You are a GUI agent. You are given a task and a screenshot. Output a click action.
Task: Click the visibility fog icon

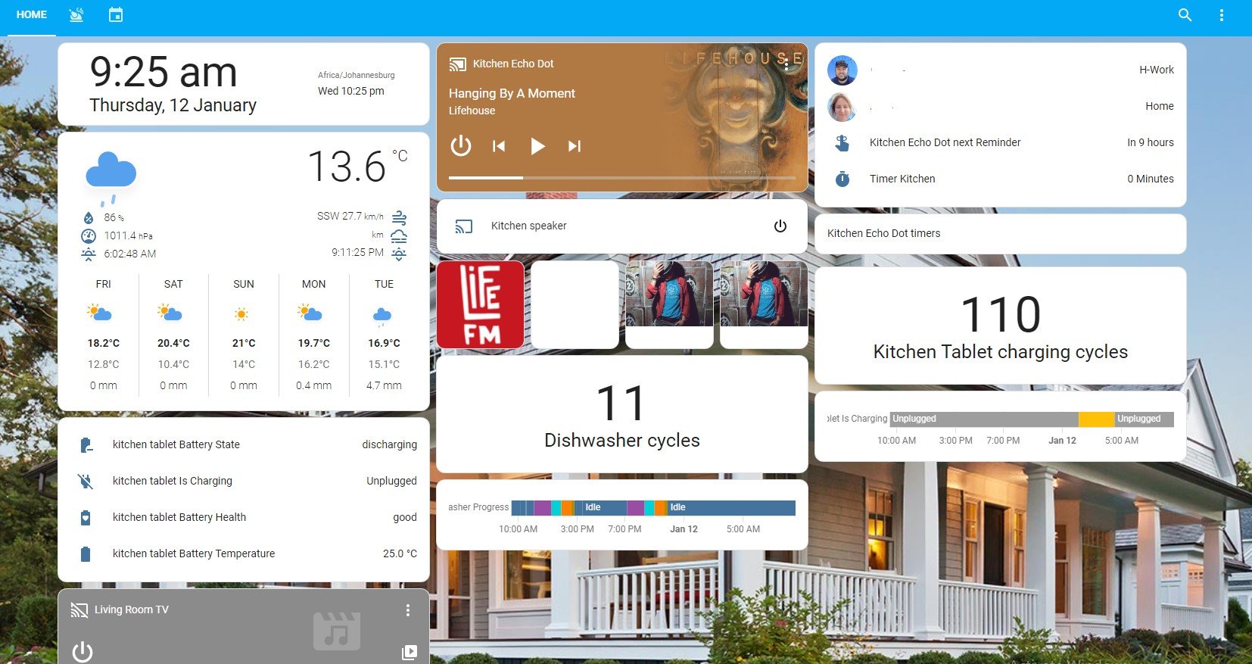tap(399, 235)
